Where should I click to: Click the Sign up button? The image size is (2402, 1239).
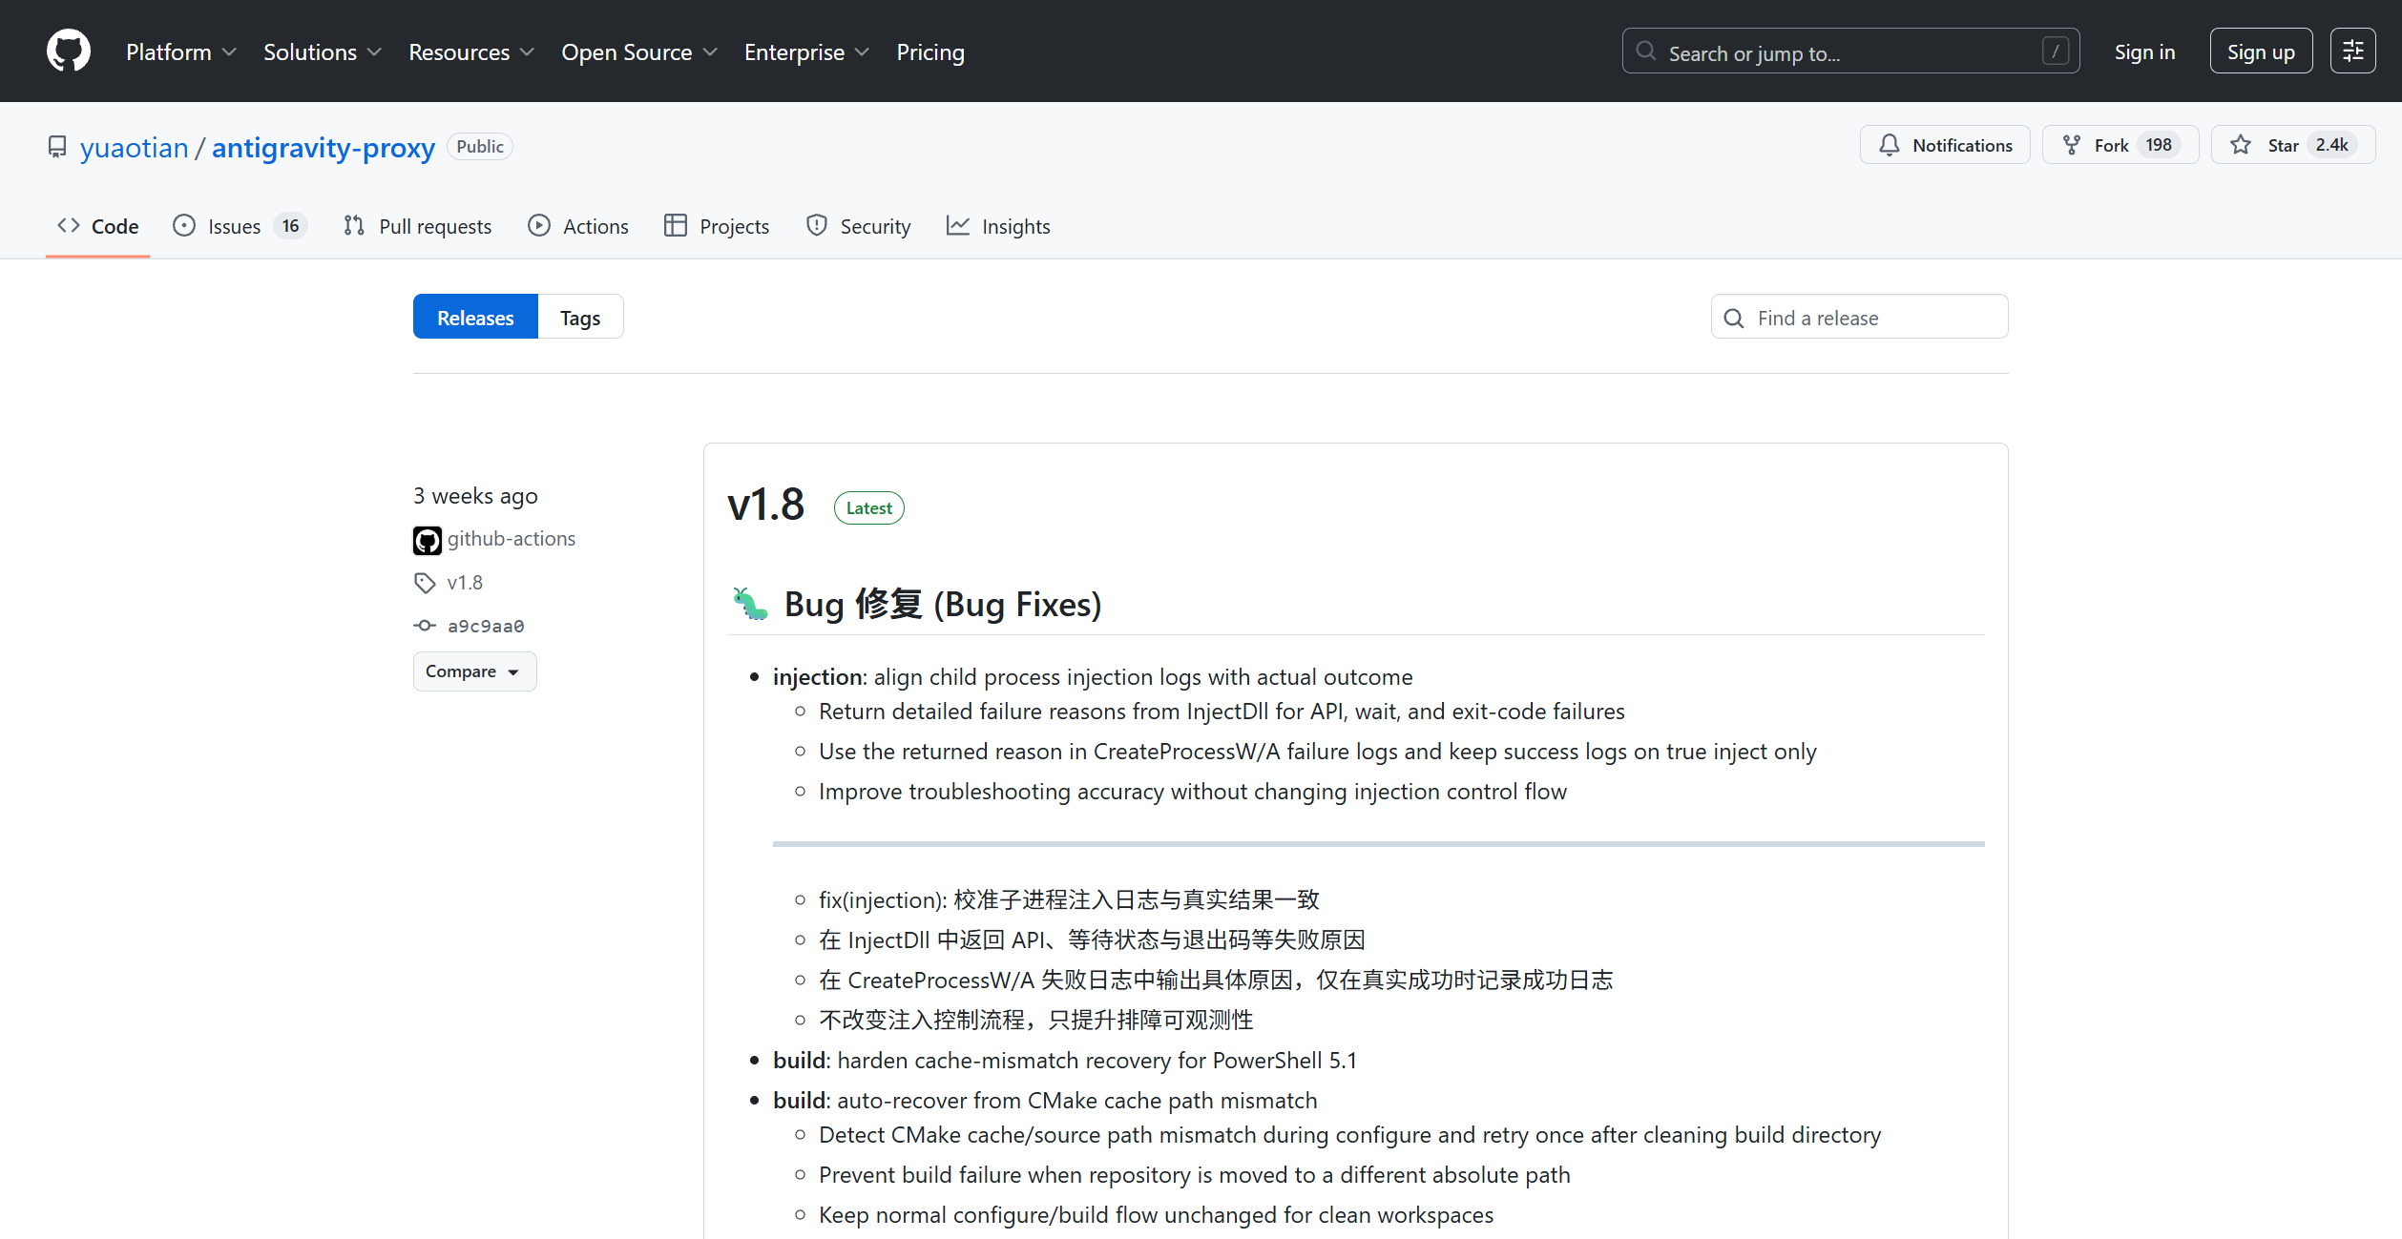click(2260, 52)
